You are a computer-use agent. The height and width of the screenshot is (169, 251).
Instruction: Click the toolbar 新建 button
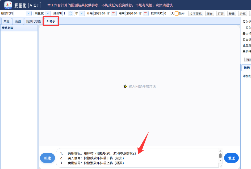click(232, 14)
